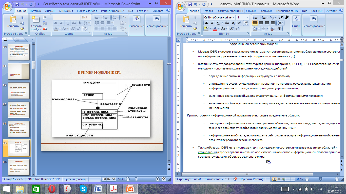Expand the font size dropdown in Word

[247, 17]
